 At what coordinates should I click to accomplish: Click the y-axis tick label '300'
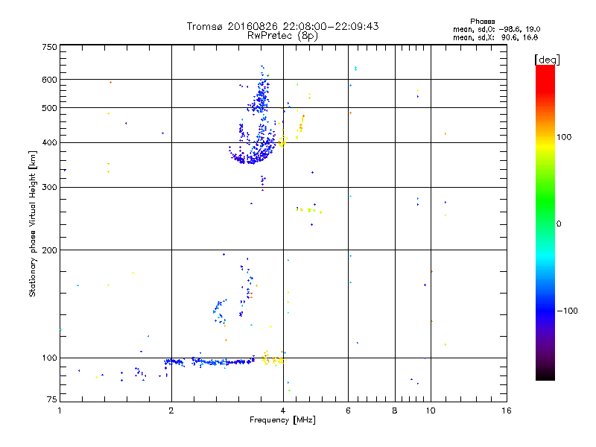pos(49,187)
